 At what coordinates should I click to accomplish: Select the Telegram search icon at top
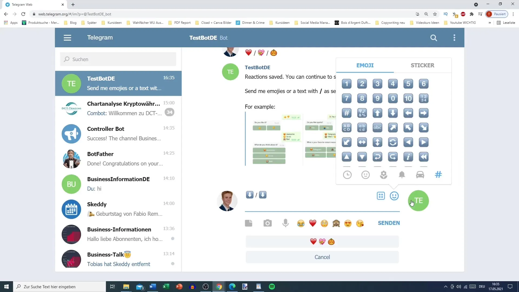tap(434, 38)
